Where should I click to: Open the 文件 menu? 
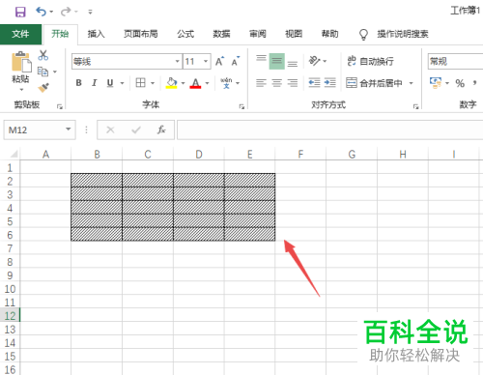[x=20, y=34]
